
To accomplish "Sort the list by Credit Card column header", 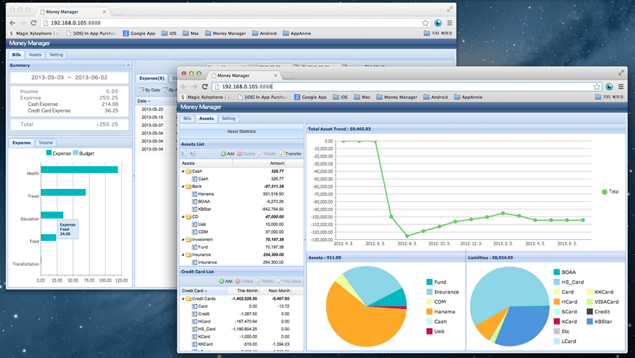I will [203, 291].
